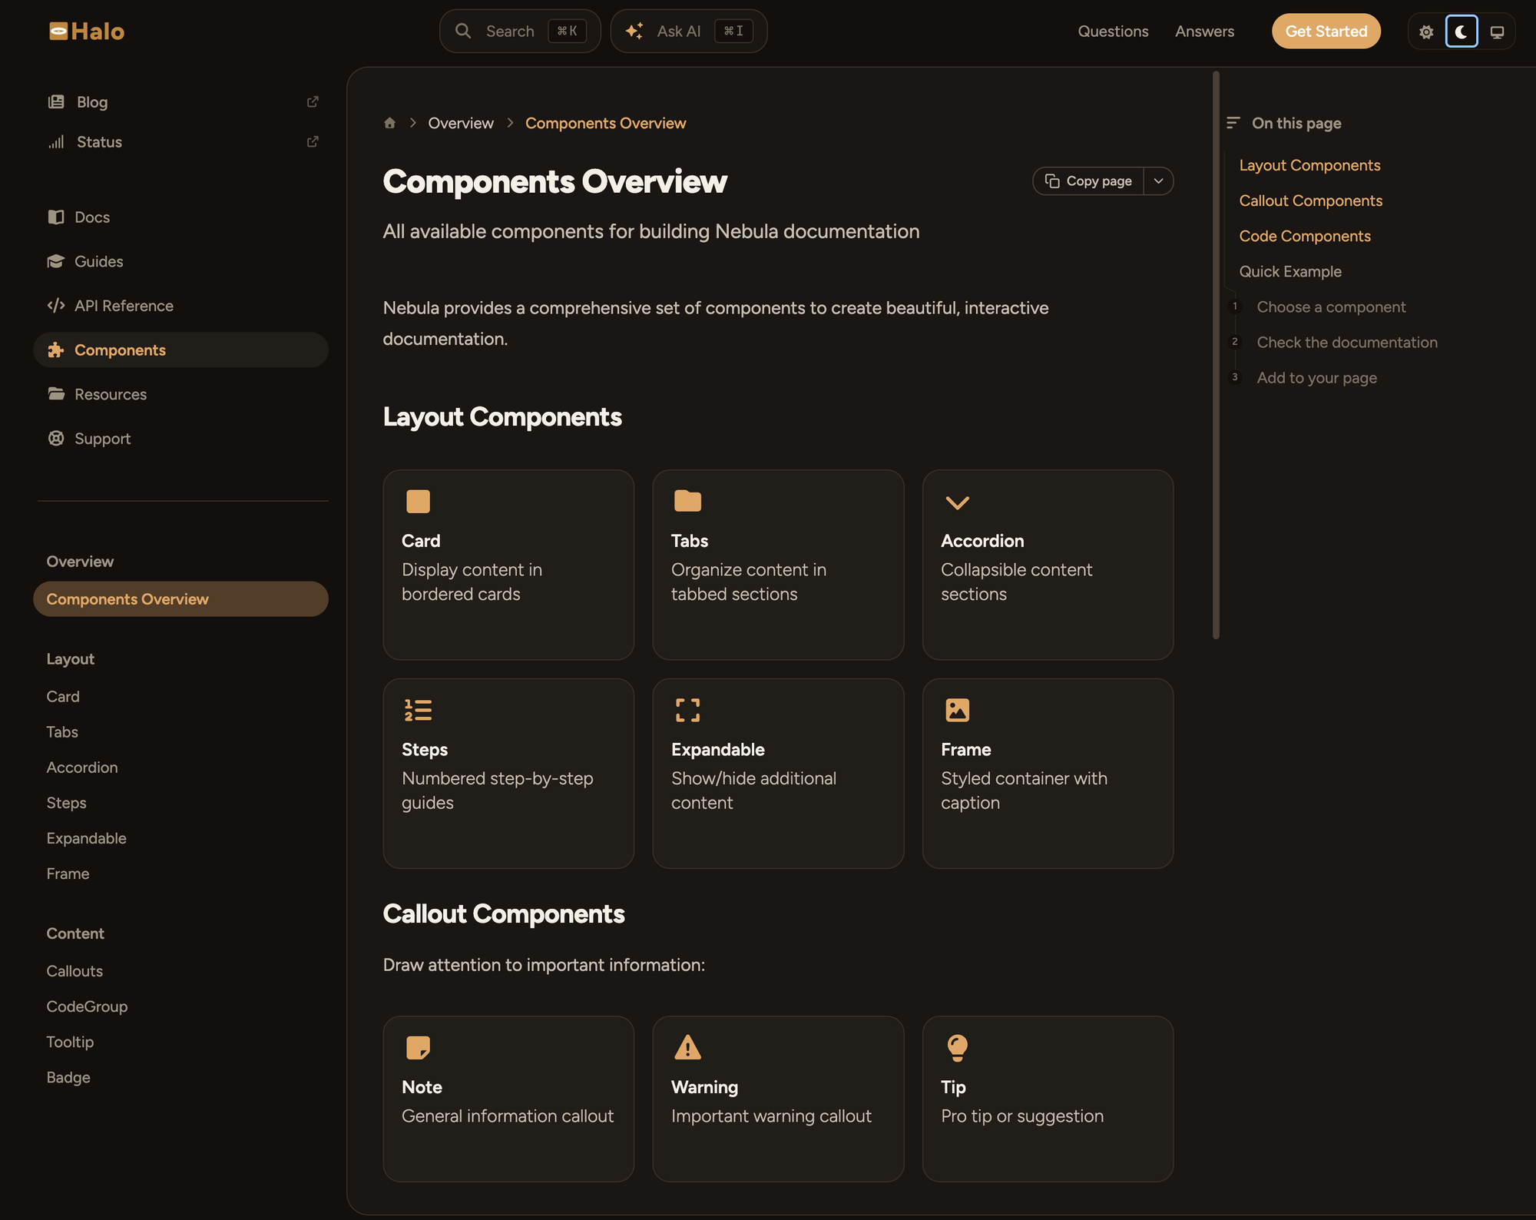Click the Tip lightbulb icon
This screenshot has width=1536, height=1220.
tap(958, 1048)
